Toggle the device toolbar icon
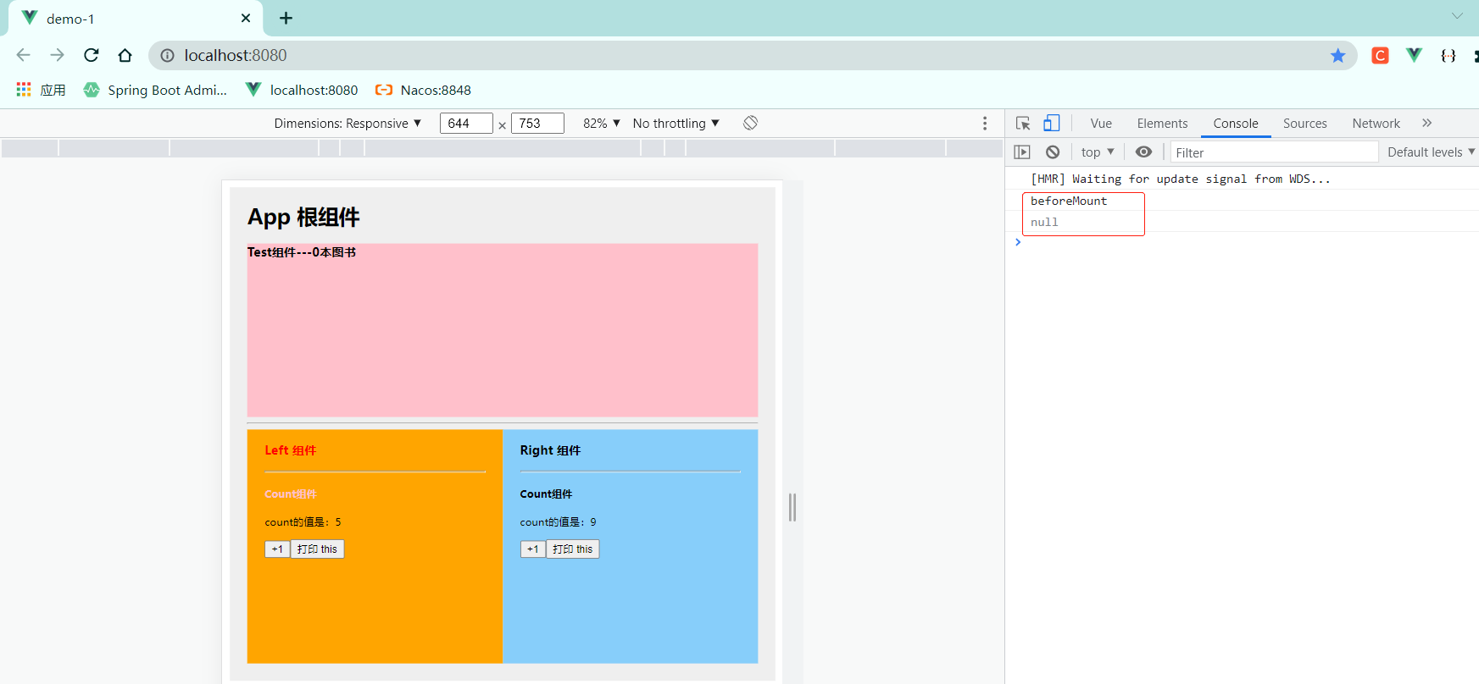The height and width of the screenshot is (684, 1479). 1051,124
